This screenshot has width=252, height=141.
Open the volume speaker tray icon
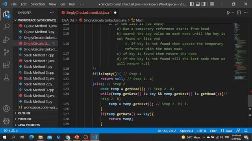coord(222,137)
